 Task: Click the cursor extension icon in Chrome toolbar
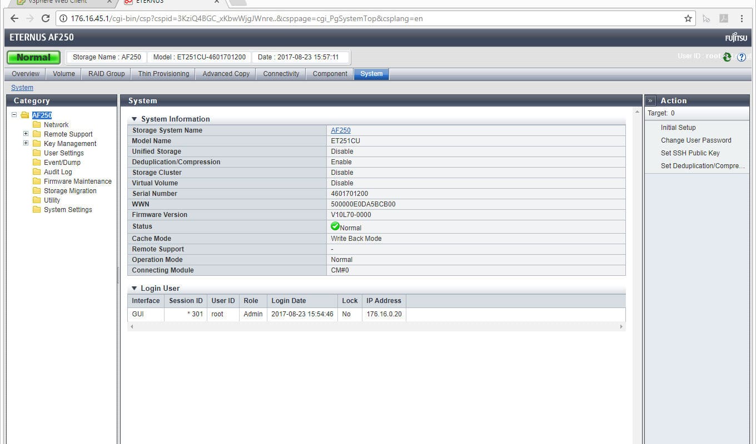point(707,18)
